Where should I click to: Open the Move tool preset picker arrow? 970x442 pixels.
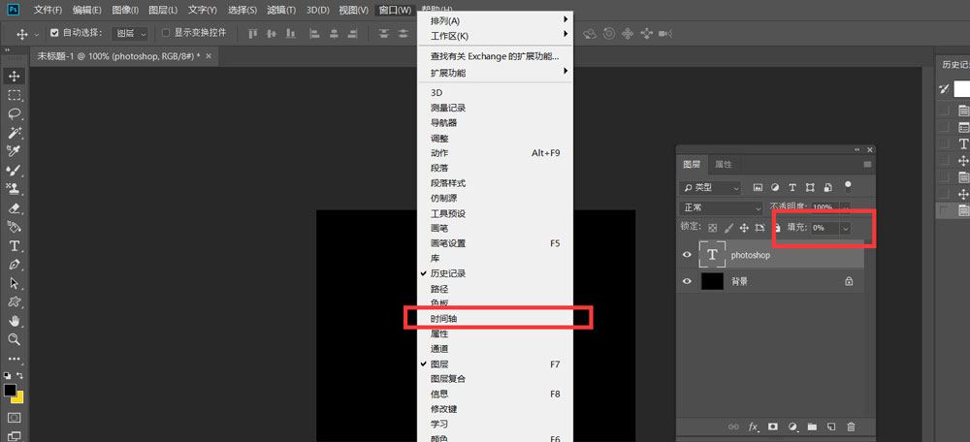tap(37, 34)
